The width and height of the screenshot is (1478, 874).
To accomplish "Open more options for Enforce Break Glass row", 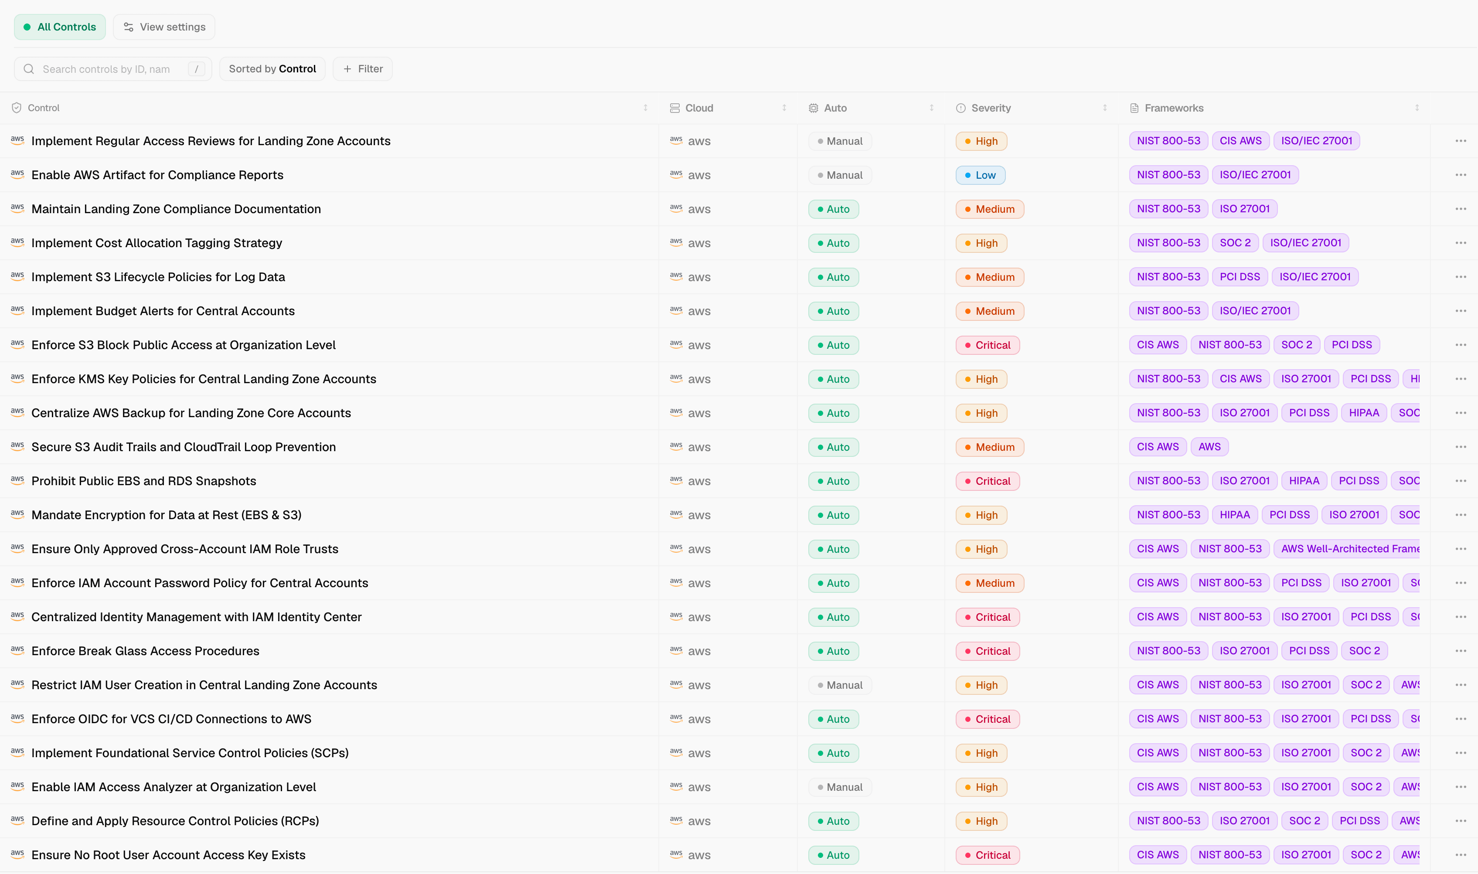I will coord(1460,651).
